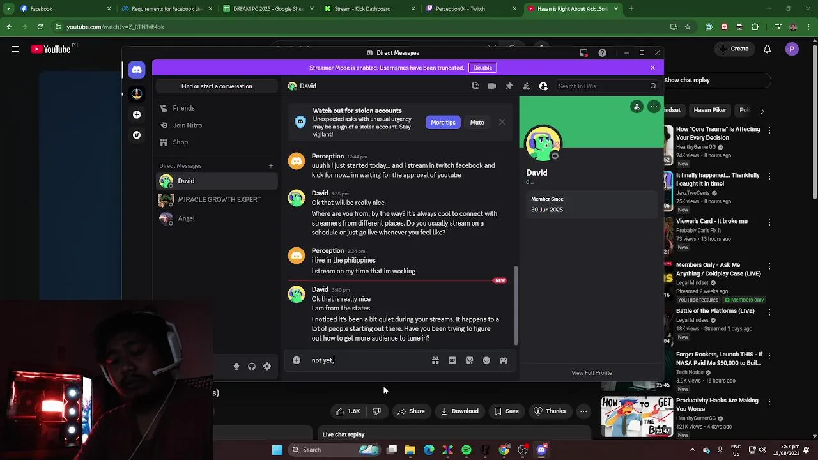Toggle Discord headphones deafen
The width and height of the screenshot is (818, 460).
[x=252, y=366]
